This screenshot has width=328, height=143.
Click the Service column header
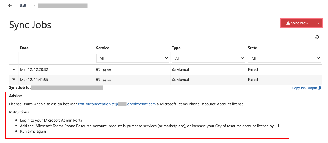pyautogui.click(x=102, y=48)
